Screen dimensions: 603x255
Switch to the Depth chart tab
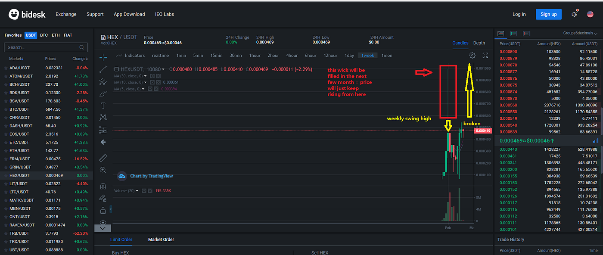point(479,43)
